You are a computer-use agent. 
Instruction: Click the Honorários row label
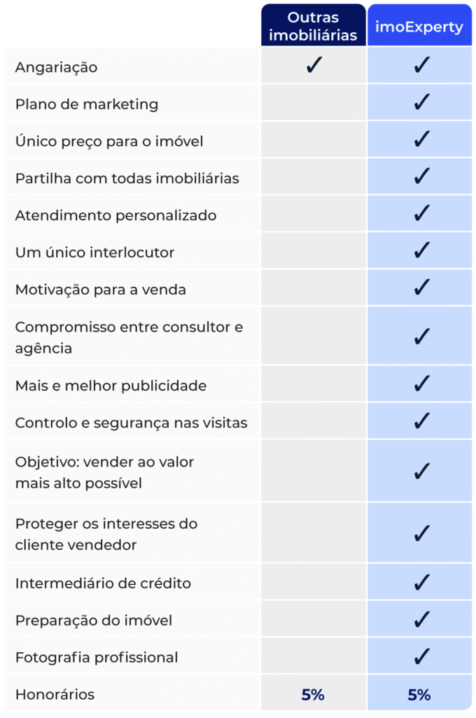pyautogui.click(x=55, y=694)
